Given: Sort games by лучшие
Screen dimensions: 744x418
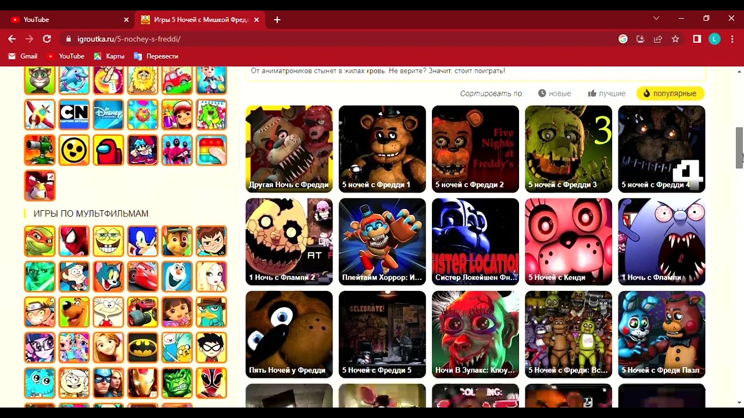Looking at the screenshot, I should [607, 93].
